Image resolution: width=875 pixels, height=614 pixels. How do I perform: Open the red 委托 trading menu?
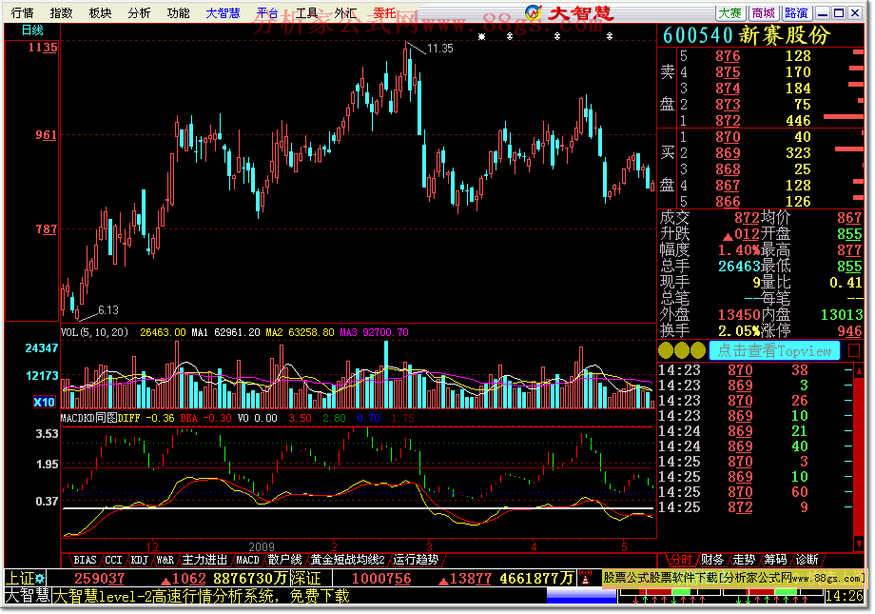(384, 12)
